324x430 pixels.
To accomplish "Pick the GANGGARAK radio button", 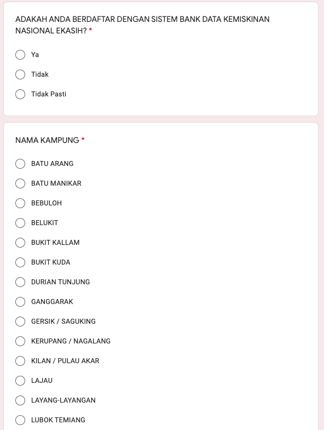I will [x=20, y=302].
